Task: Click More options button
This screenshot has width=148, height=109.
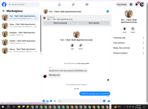Action: pyautogui.click(x=94, y=23)
